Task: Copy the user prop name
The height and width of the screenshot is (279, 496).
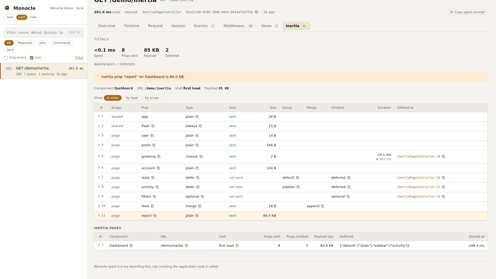Action: tap(152, 136)
